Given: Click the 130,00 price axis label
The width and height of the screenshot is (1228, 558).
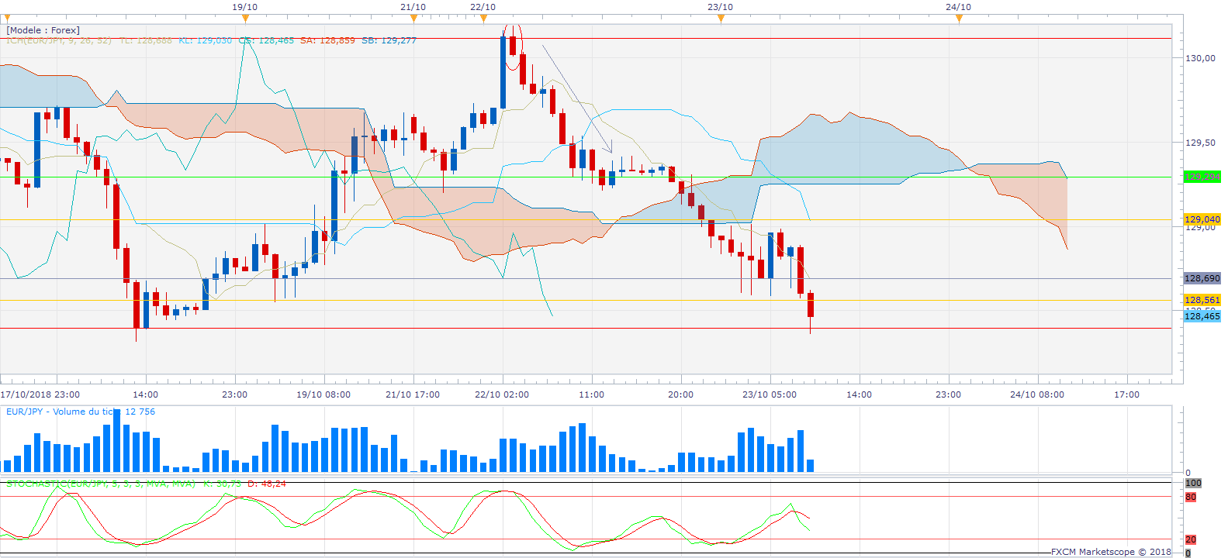Looking at the screenshot, I should (1201, 58).
